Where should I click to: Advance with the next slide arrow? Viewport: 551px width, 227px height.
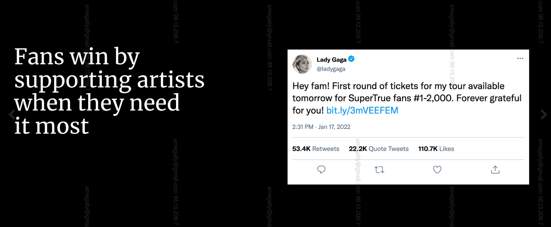[x=544, y=114]
